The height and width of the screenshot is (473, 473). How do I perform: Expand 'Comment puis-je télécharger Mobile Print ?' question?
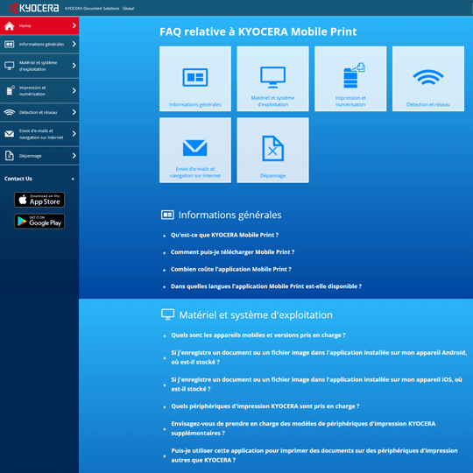click(x=232, y=252)
